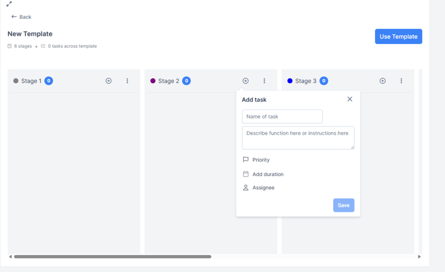Open the three-dot menu for Stage 2
Viewport: 445px width, 272px height.
[264, 81]
